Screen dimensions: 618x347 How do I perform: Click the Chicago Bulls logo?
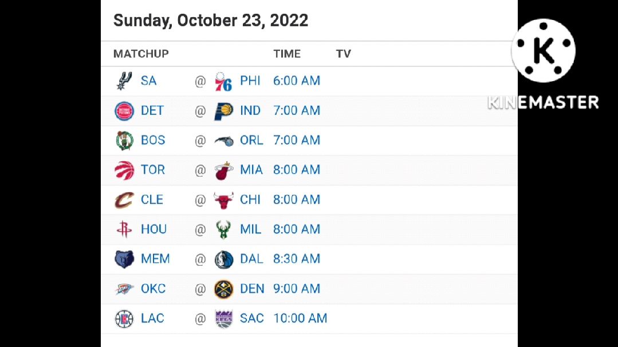coord(223,200)
